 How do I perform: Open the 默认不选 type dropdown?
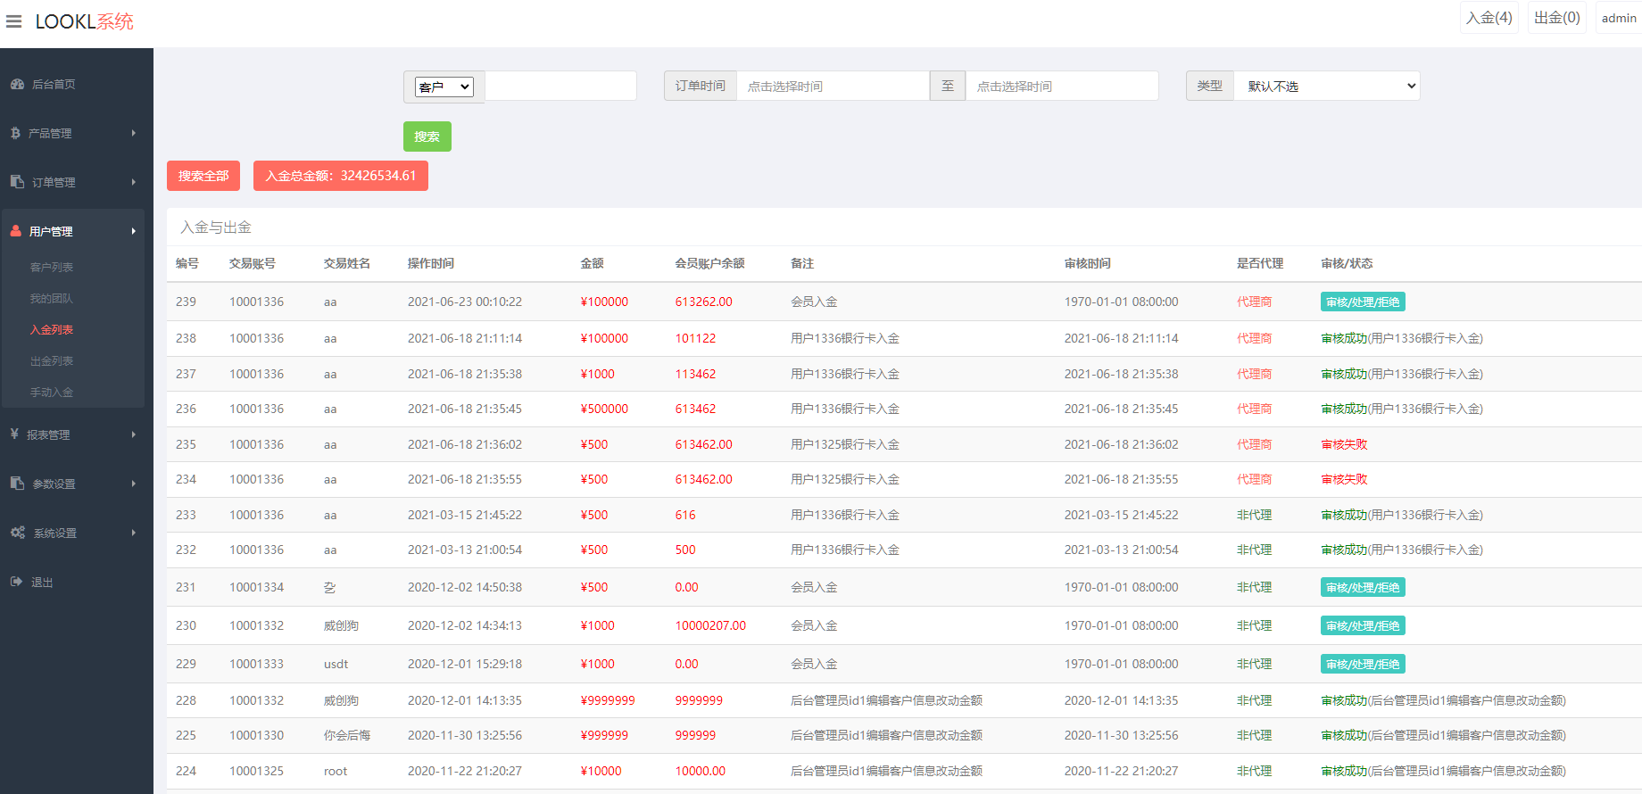(x=1326, y=87)
